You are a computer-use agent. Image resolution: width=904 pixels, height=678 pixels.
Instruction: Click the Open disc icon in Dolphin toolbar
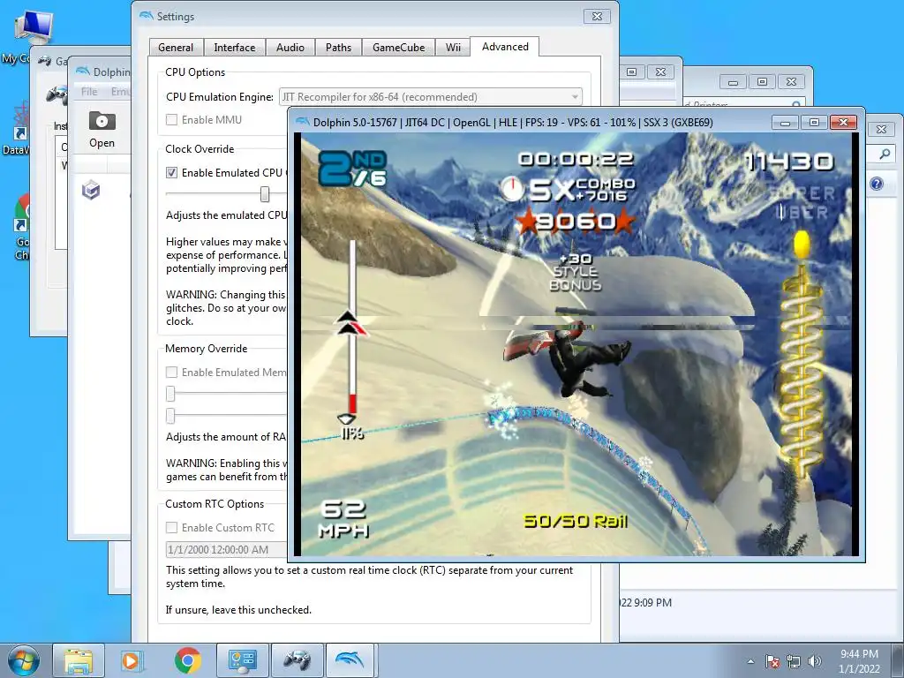[x=102, y=130]
